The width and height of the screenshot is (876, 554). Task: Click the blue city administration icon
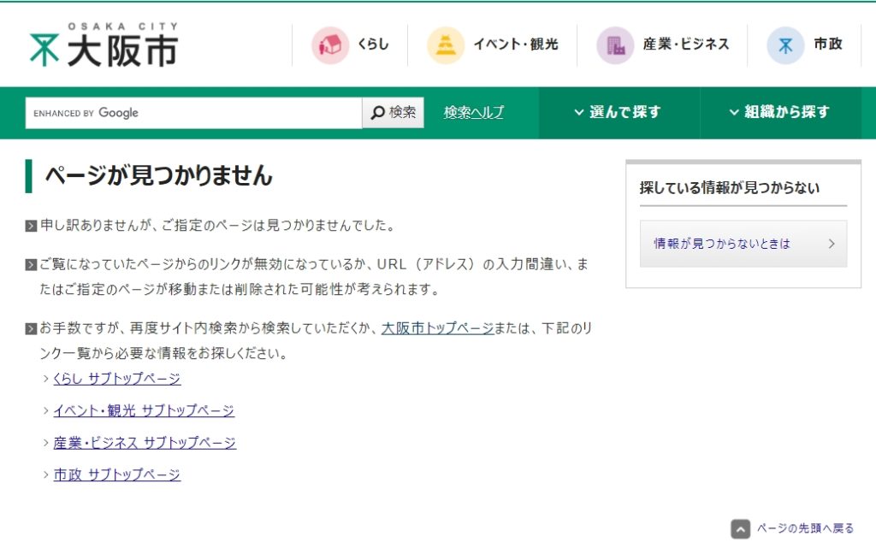784,45
